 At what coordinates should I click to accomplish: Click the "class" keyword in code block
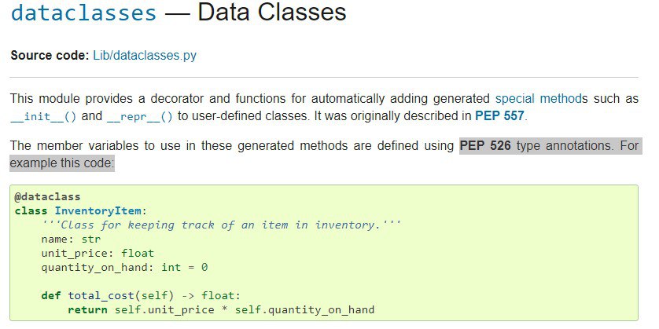[31, 210]
